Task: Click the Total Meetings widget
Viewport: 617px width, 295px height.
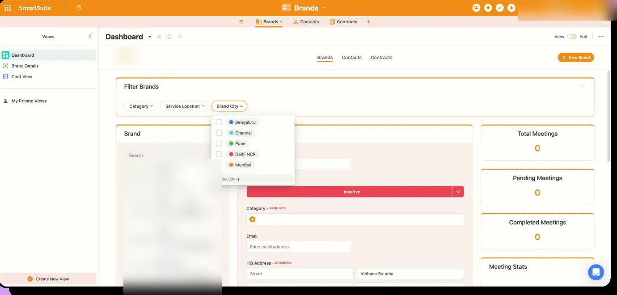Action: coord(537,142)
